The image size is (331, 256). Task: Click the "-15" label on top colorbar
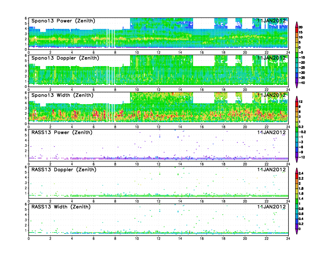(302, 58)
